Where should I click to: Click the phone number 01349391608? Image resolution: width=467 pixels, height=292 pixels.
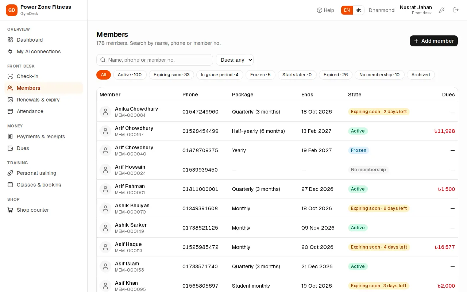[x=200, y=208]
